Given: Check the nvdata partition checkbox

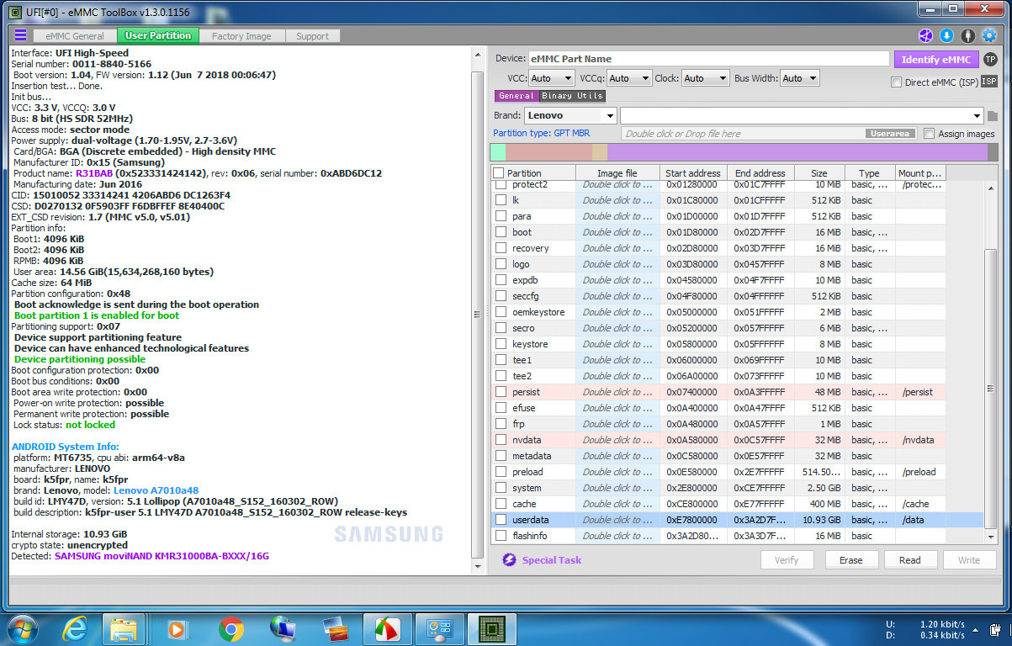Looking at the screenshot, I should click(501, 440).
